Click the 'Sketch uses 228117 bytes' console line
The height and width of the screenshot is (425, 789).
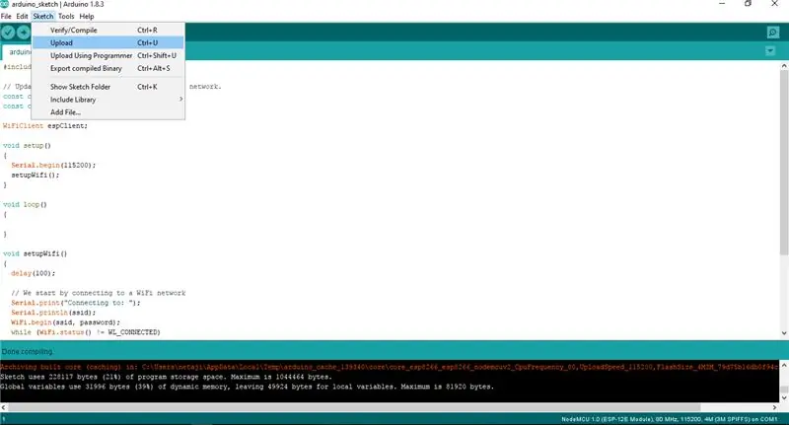tap(166, 377)
